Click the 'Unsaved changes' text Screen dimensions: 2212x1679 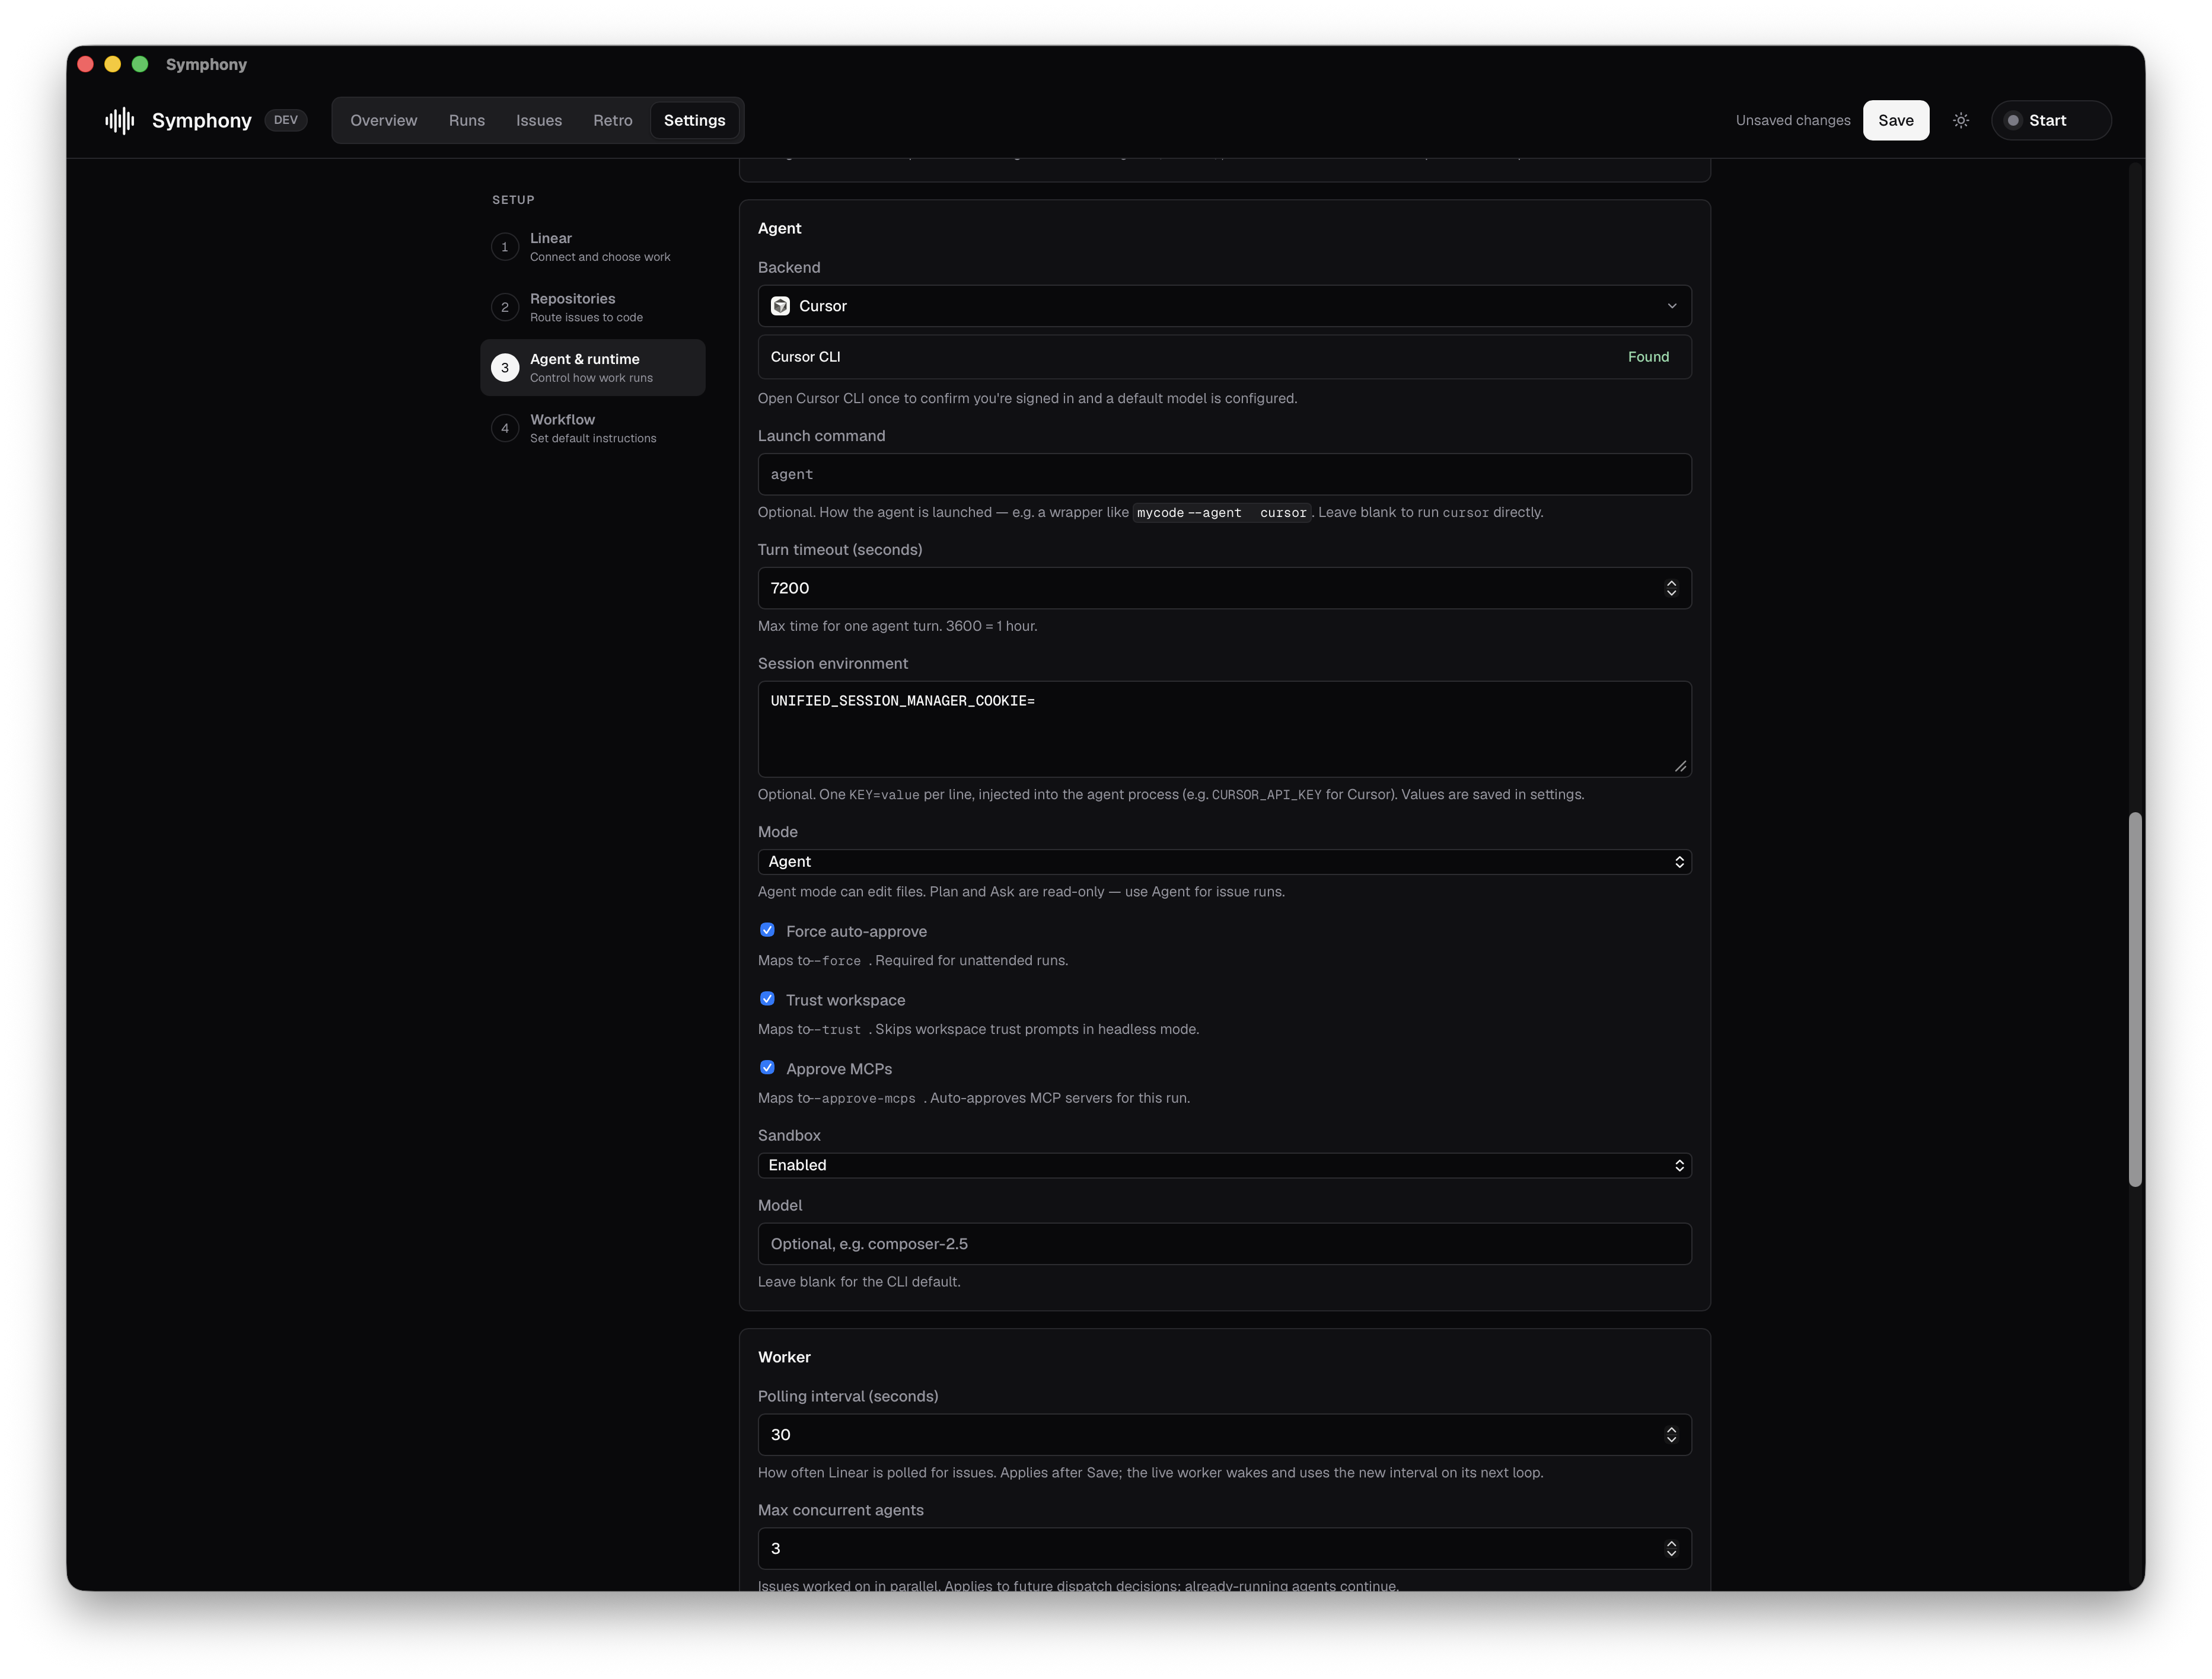1793,120
